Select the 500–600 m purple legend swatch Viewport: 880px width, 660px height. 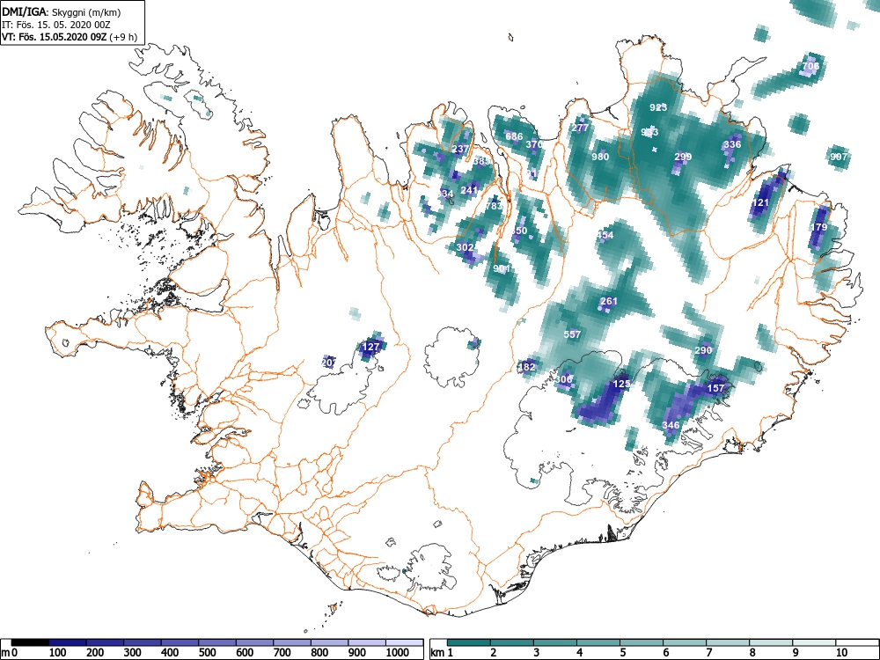[217, 642]
